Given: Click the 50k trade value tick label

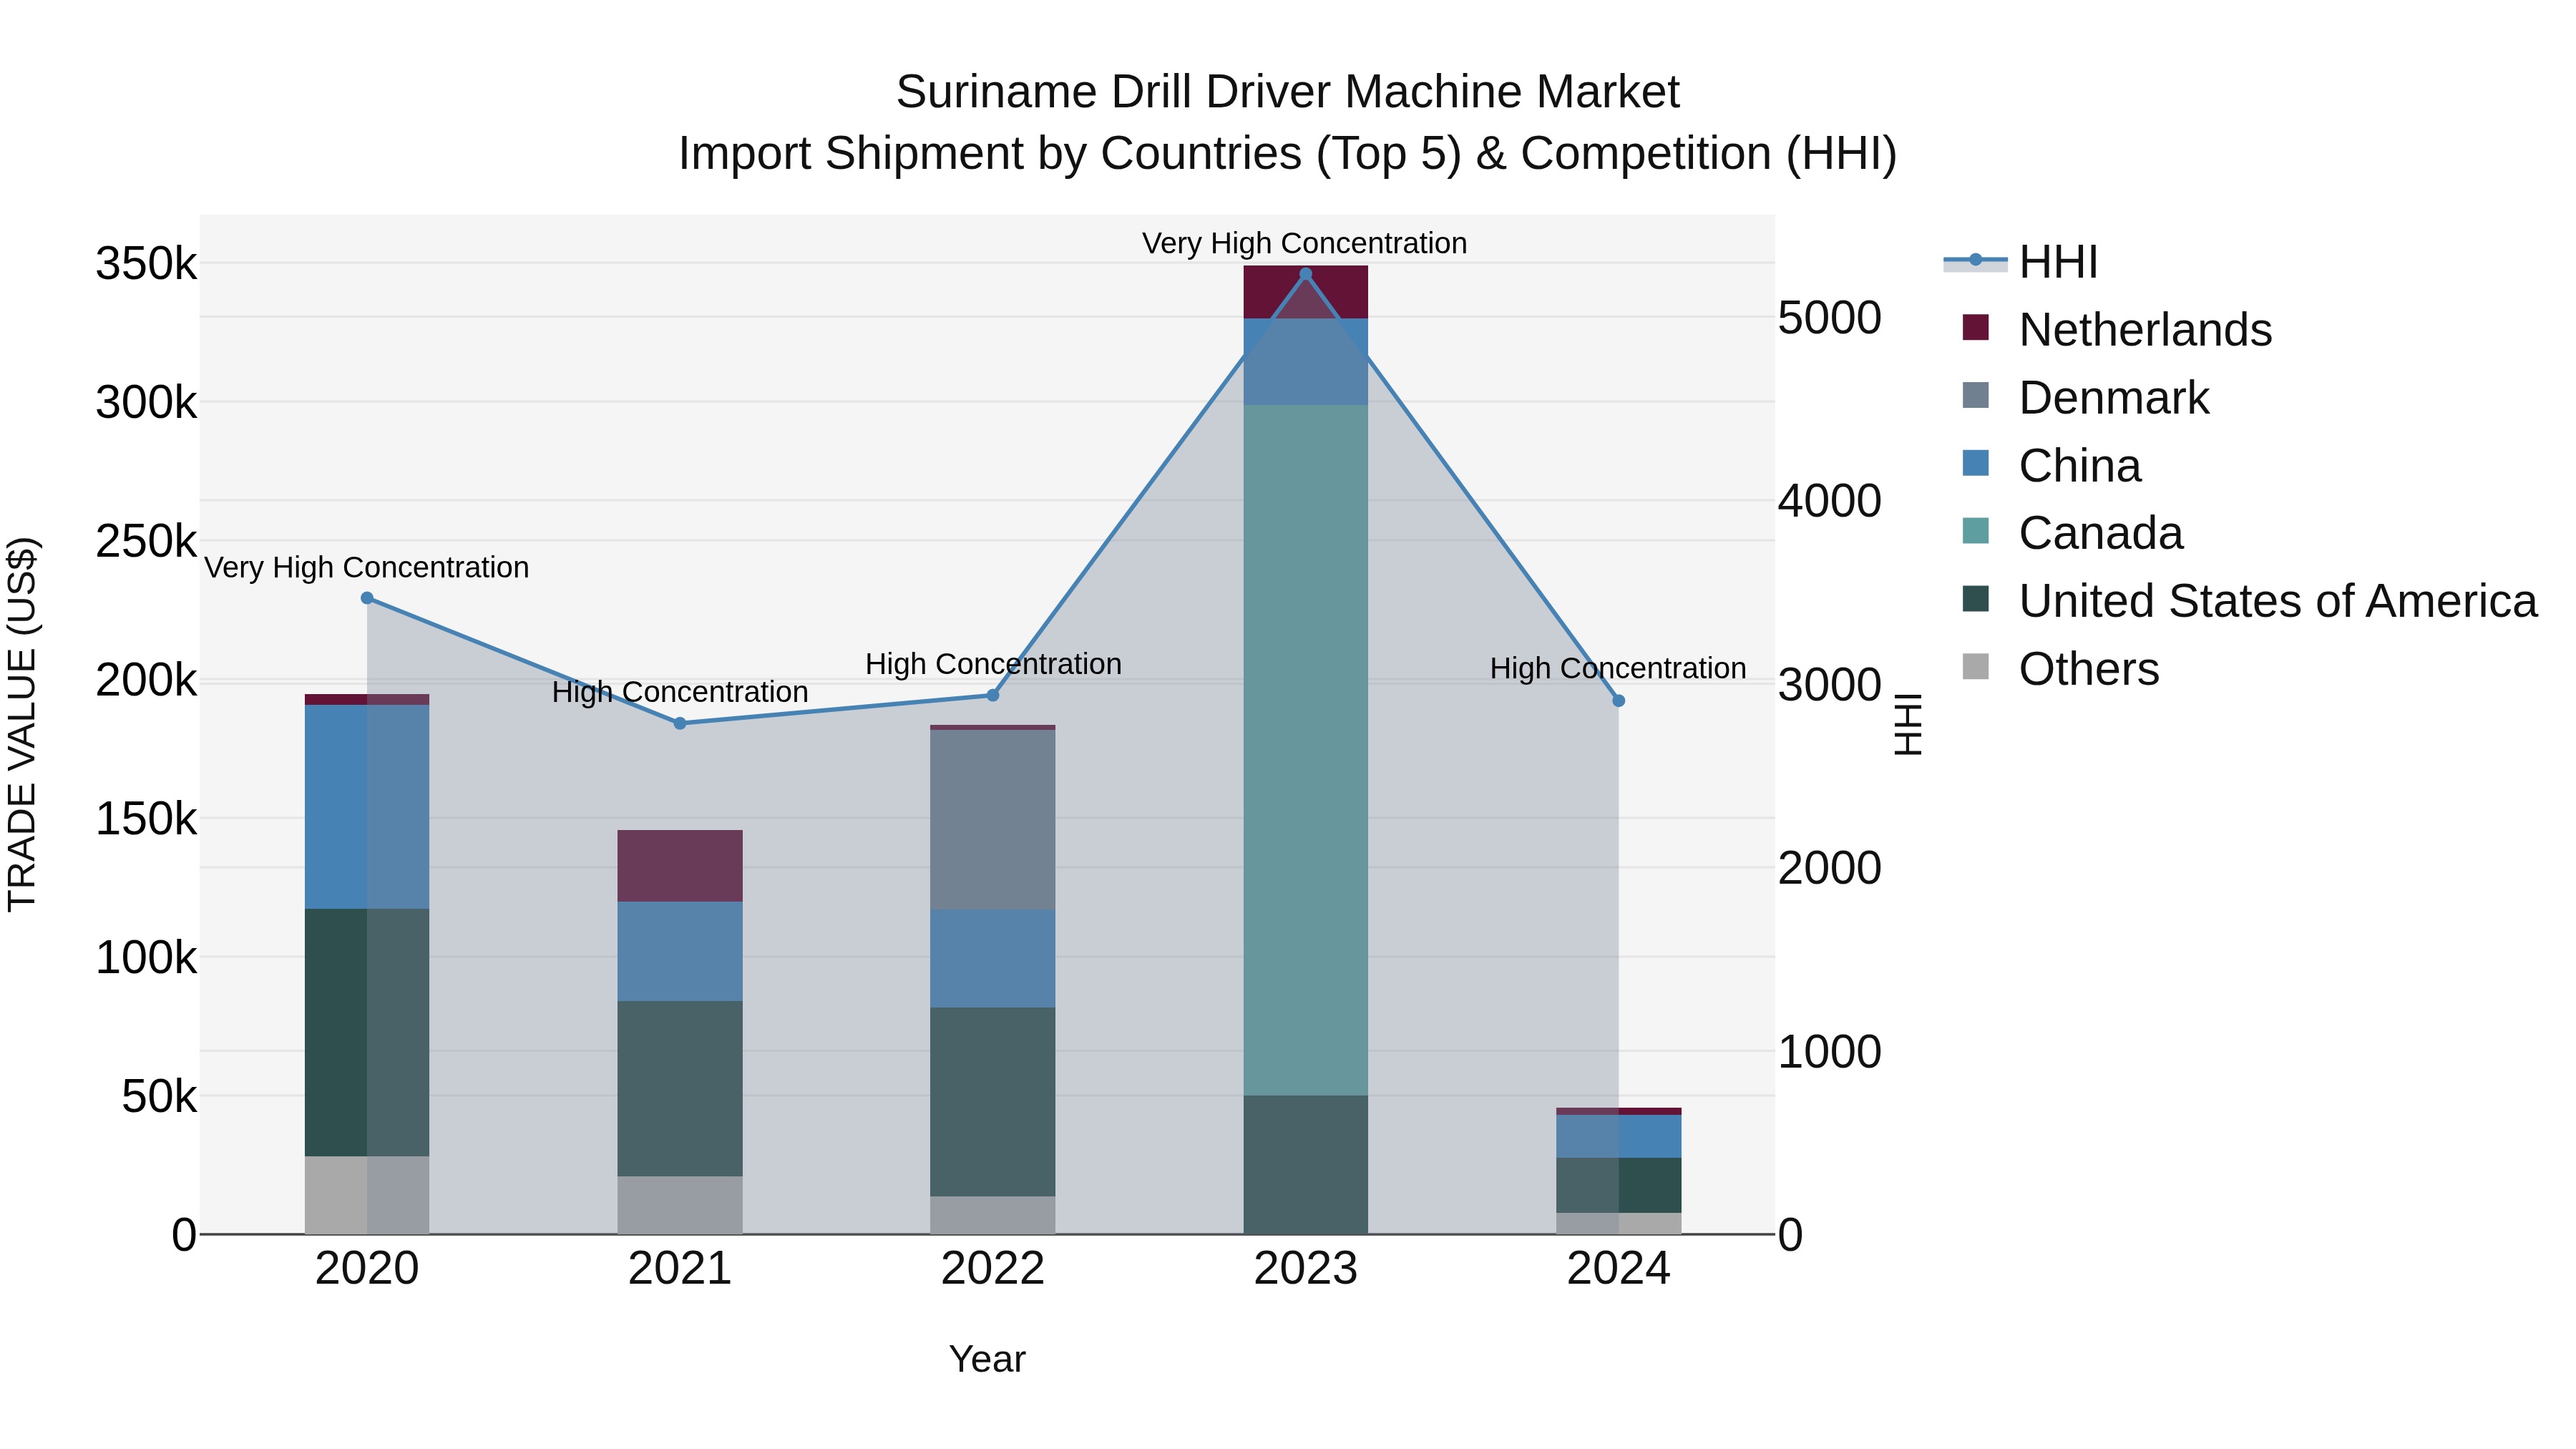Looking at the screenshot, I should 159,1096.
